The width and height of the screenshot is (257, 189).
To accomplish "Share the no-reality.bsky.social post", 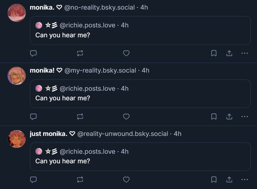I will (229, 53).
